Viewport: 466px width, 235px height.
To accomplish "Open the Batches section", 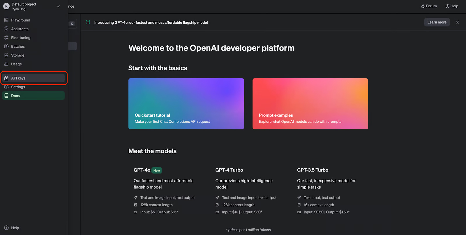I will pyautogui.click(x=33, y=46).
